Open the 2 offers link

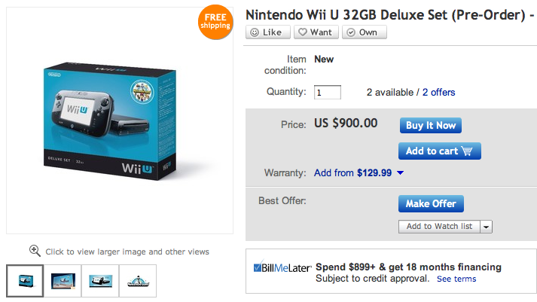click(438, 93)
